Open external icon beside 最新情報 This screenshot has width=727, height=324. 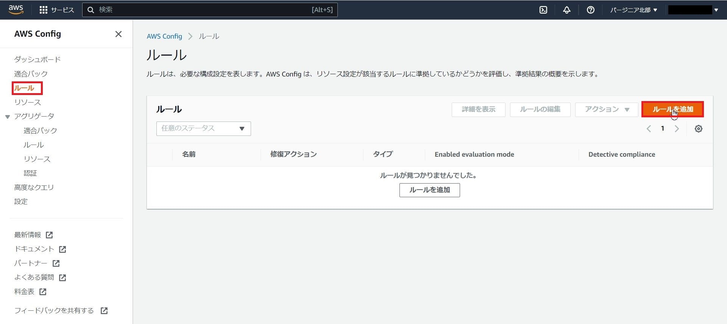[x=49, y=235]
